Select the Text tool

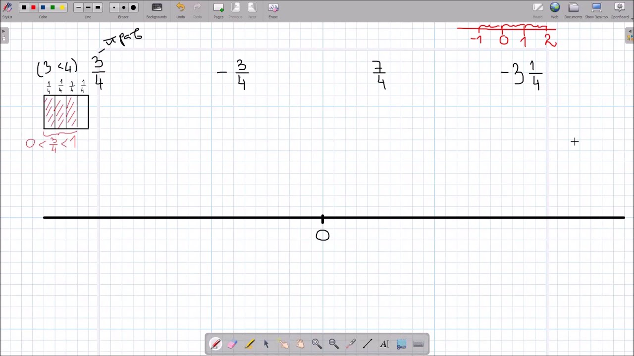pos(384,344)
